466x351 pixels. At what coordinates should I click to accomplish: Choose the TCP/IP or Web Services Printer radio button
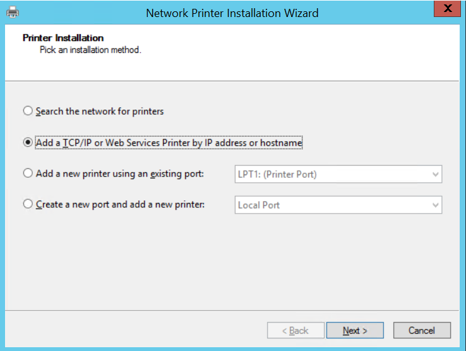pyautogui.click(x=28, y=143)
